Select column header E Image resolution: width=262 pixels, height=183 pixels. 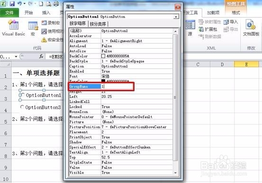coord(246,64)
